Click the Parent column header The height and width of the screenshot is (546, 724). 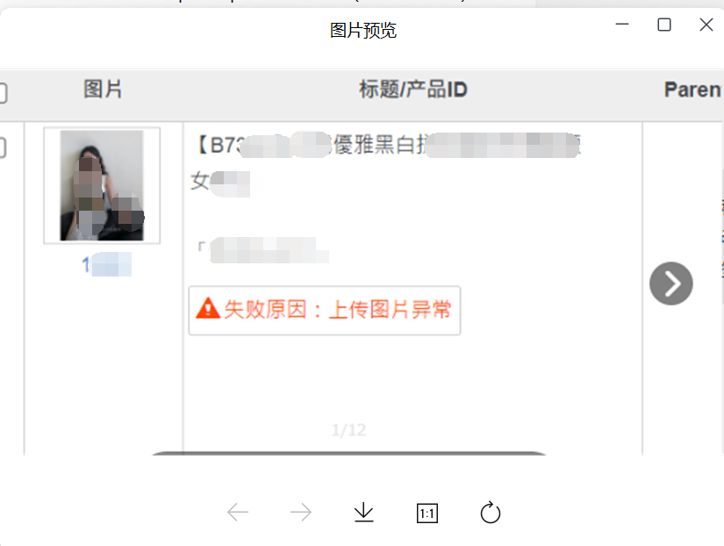tap(693, 90)
